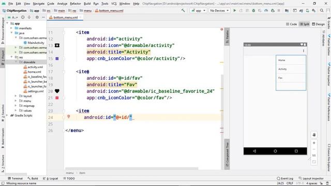Click the Sync Project with Gradle Files icon
The width and height of the screenshot is (331, 186).
coord(301,10)
